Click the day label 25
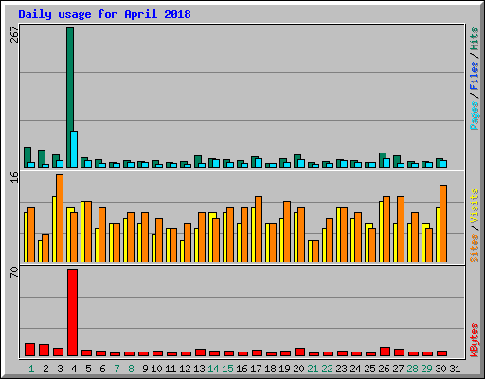This screenshot has width=485, height=379. pos(369,369)
